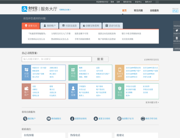The image size is (180, 138).
Task: Click the Alipay logo in the header
Action: click(30, 9)
